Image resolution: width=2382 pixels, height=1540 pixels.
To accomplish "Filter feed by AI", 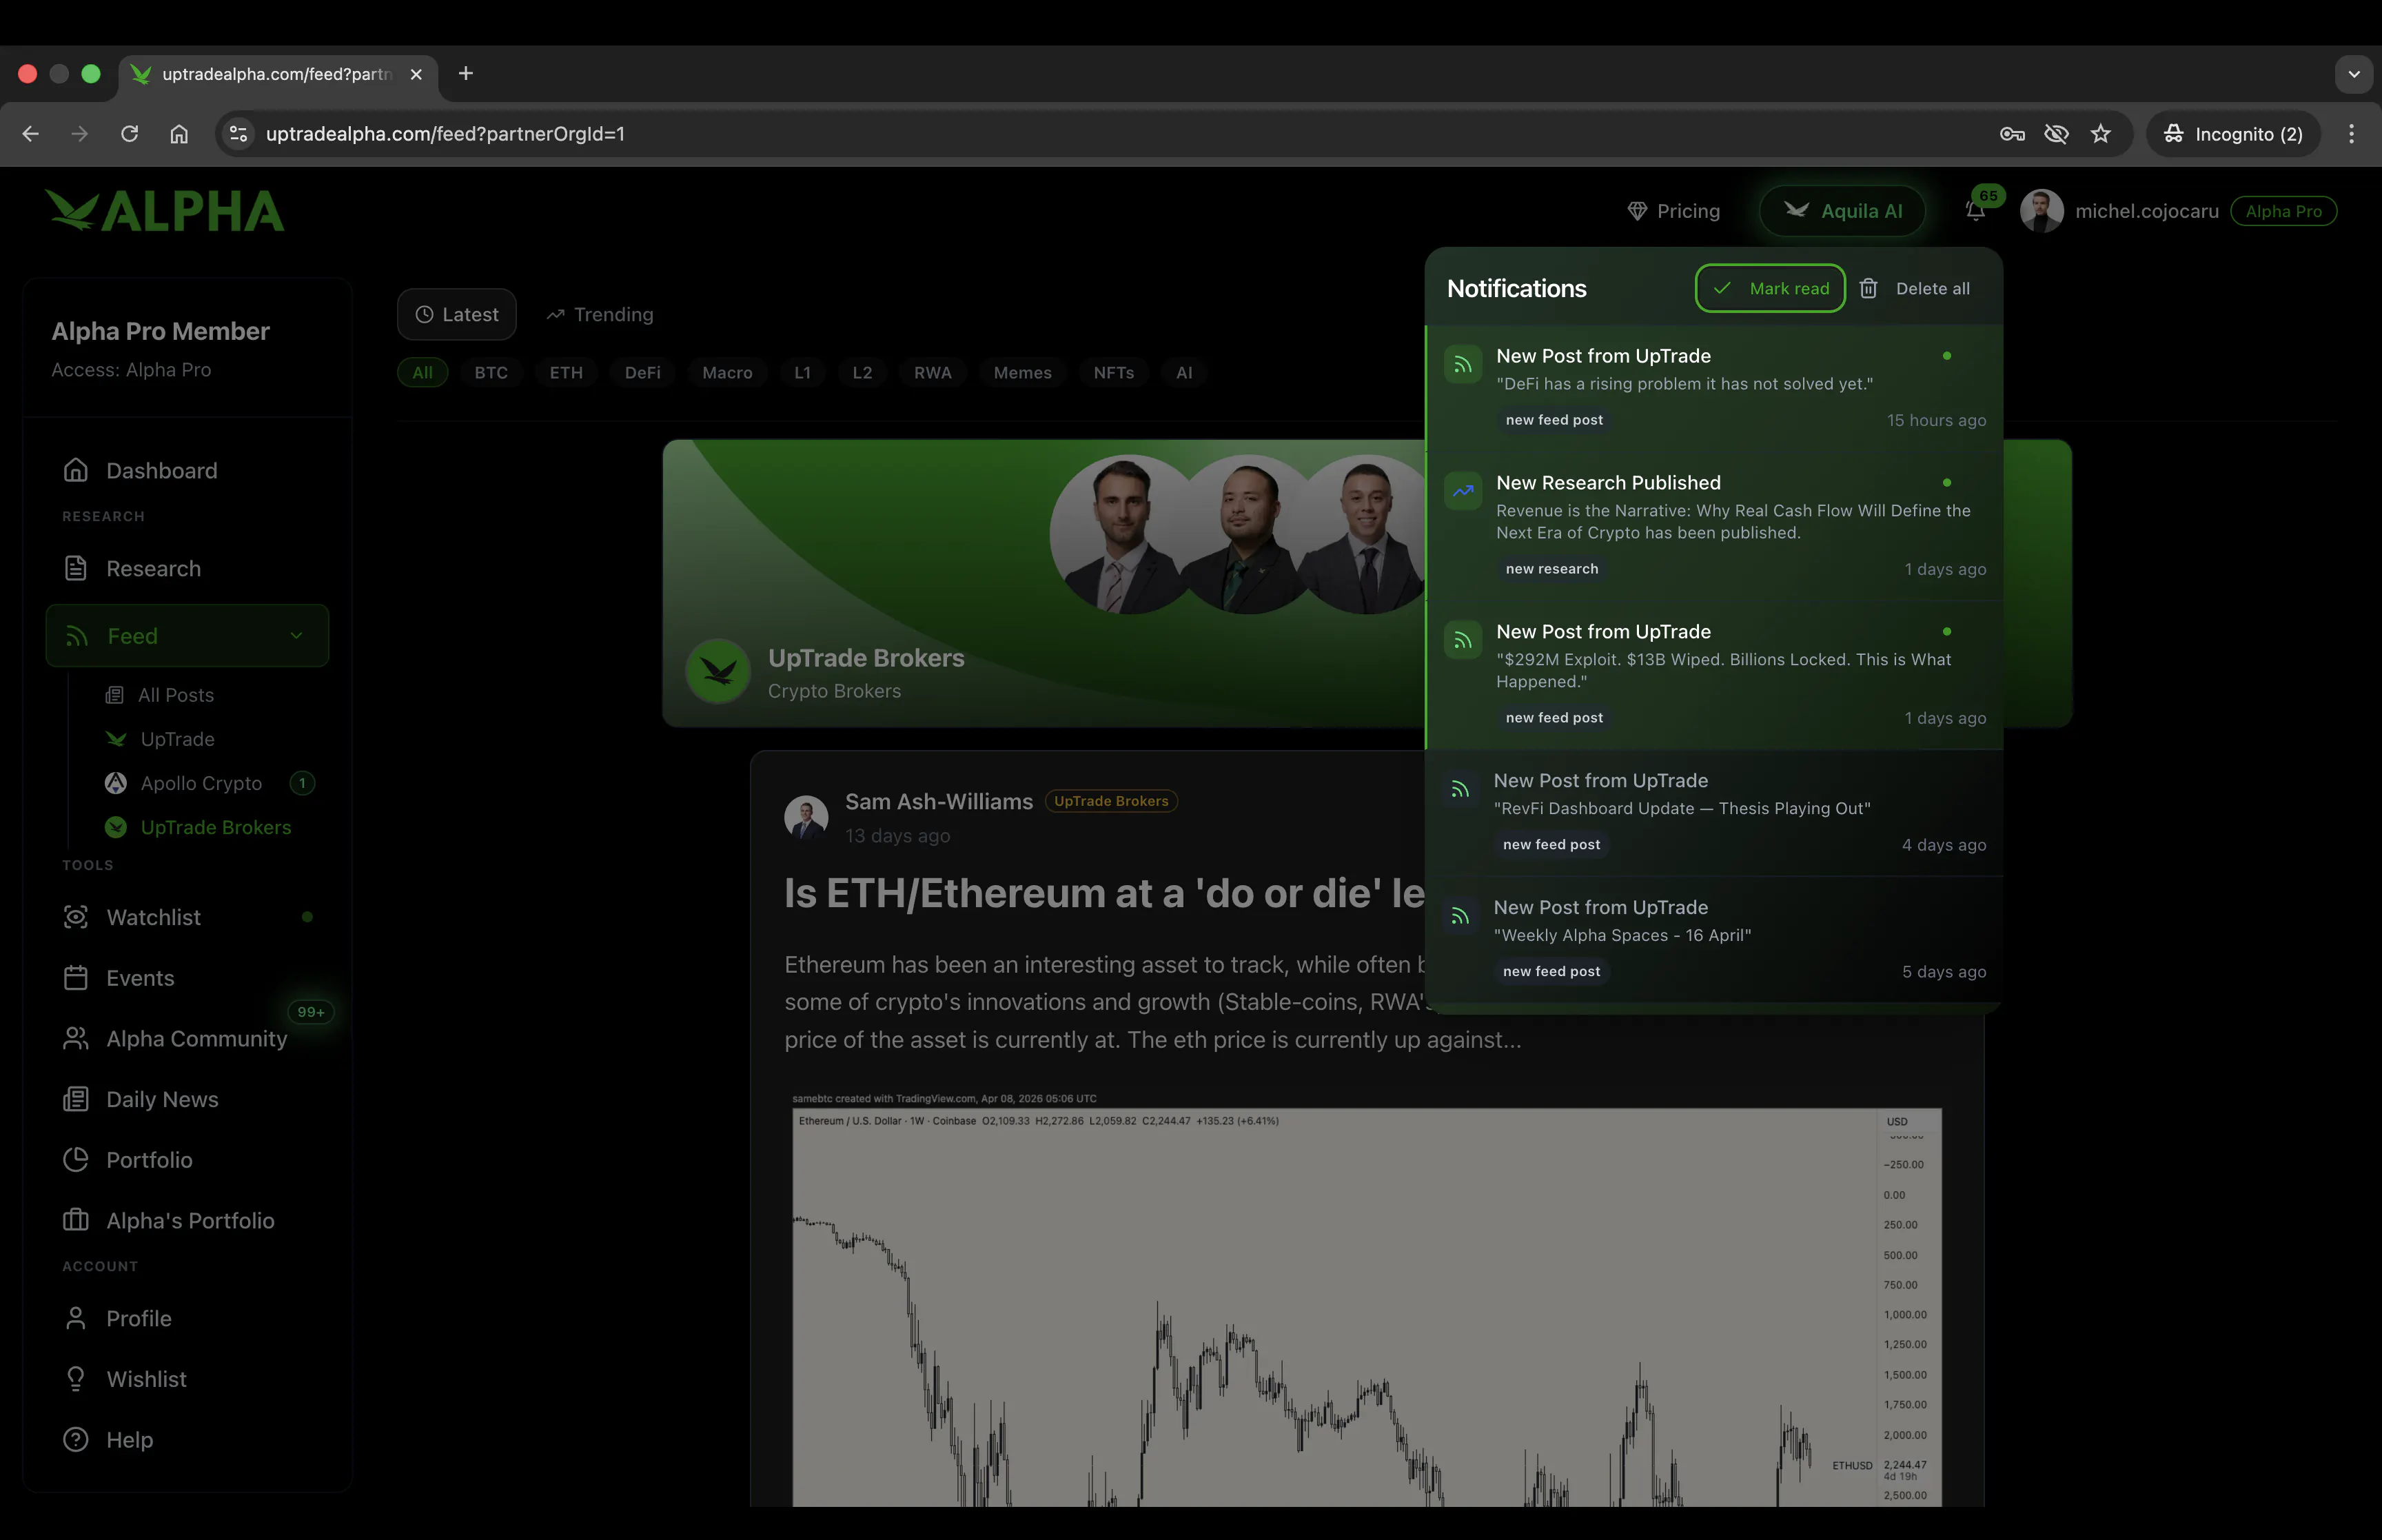I will point(1183,372).
